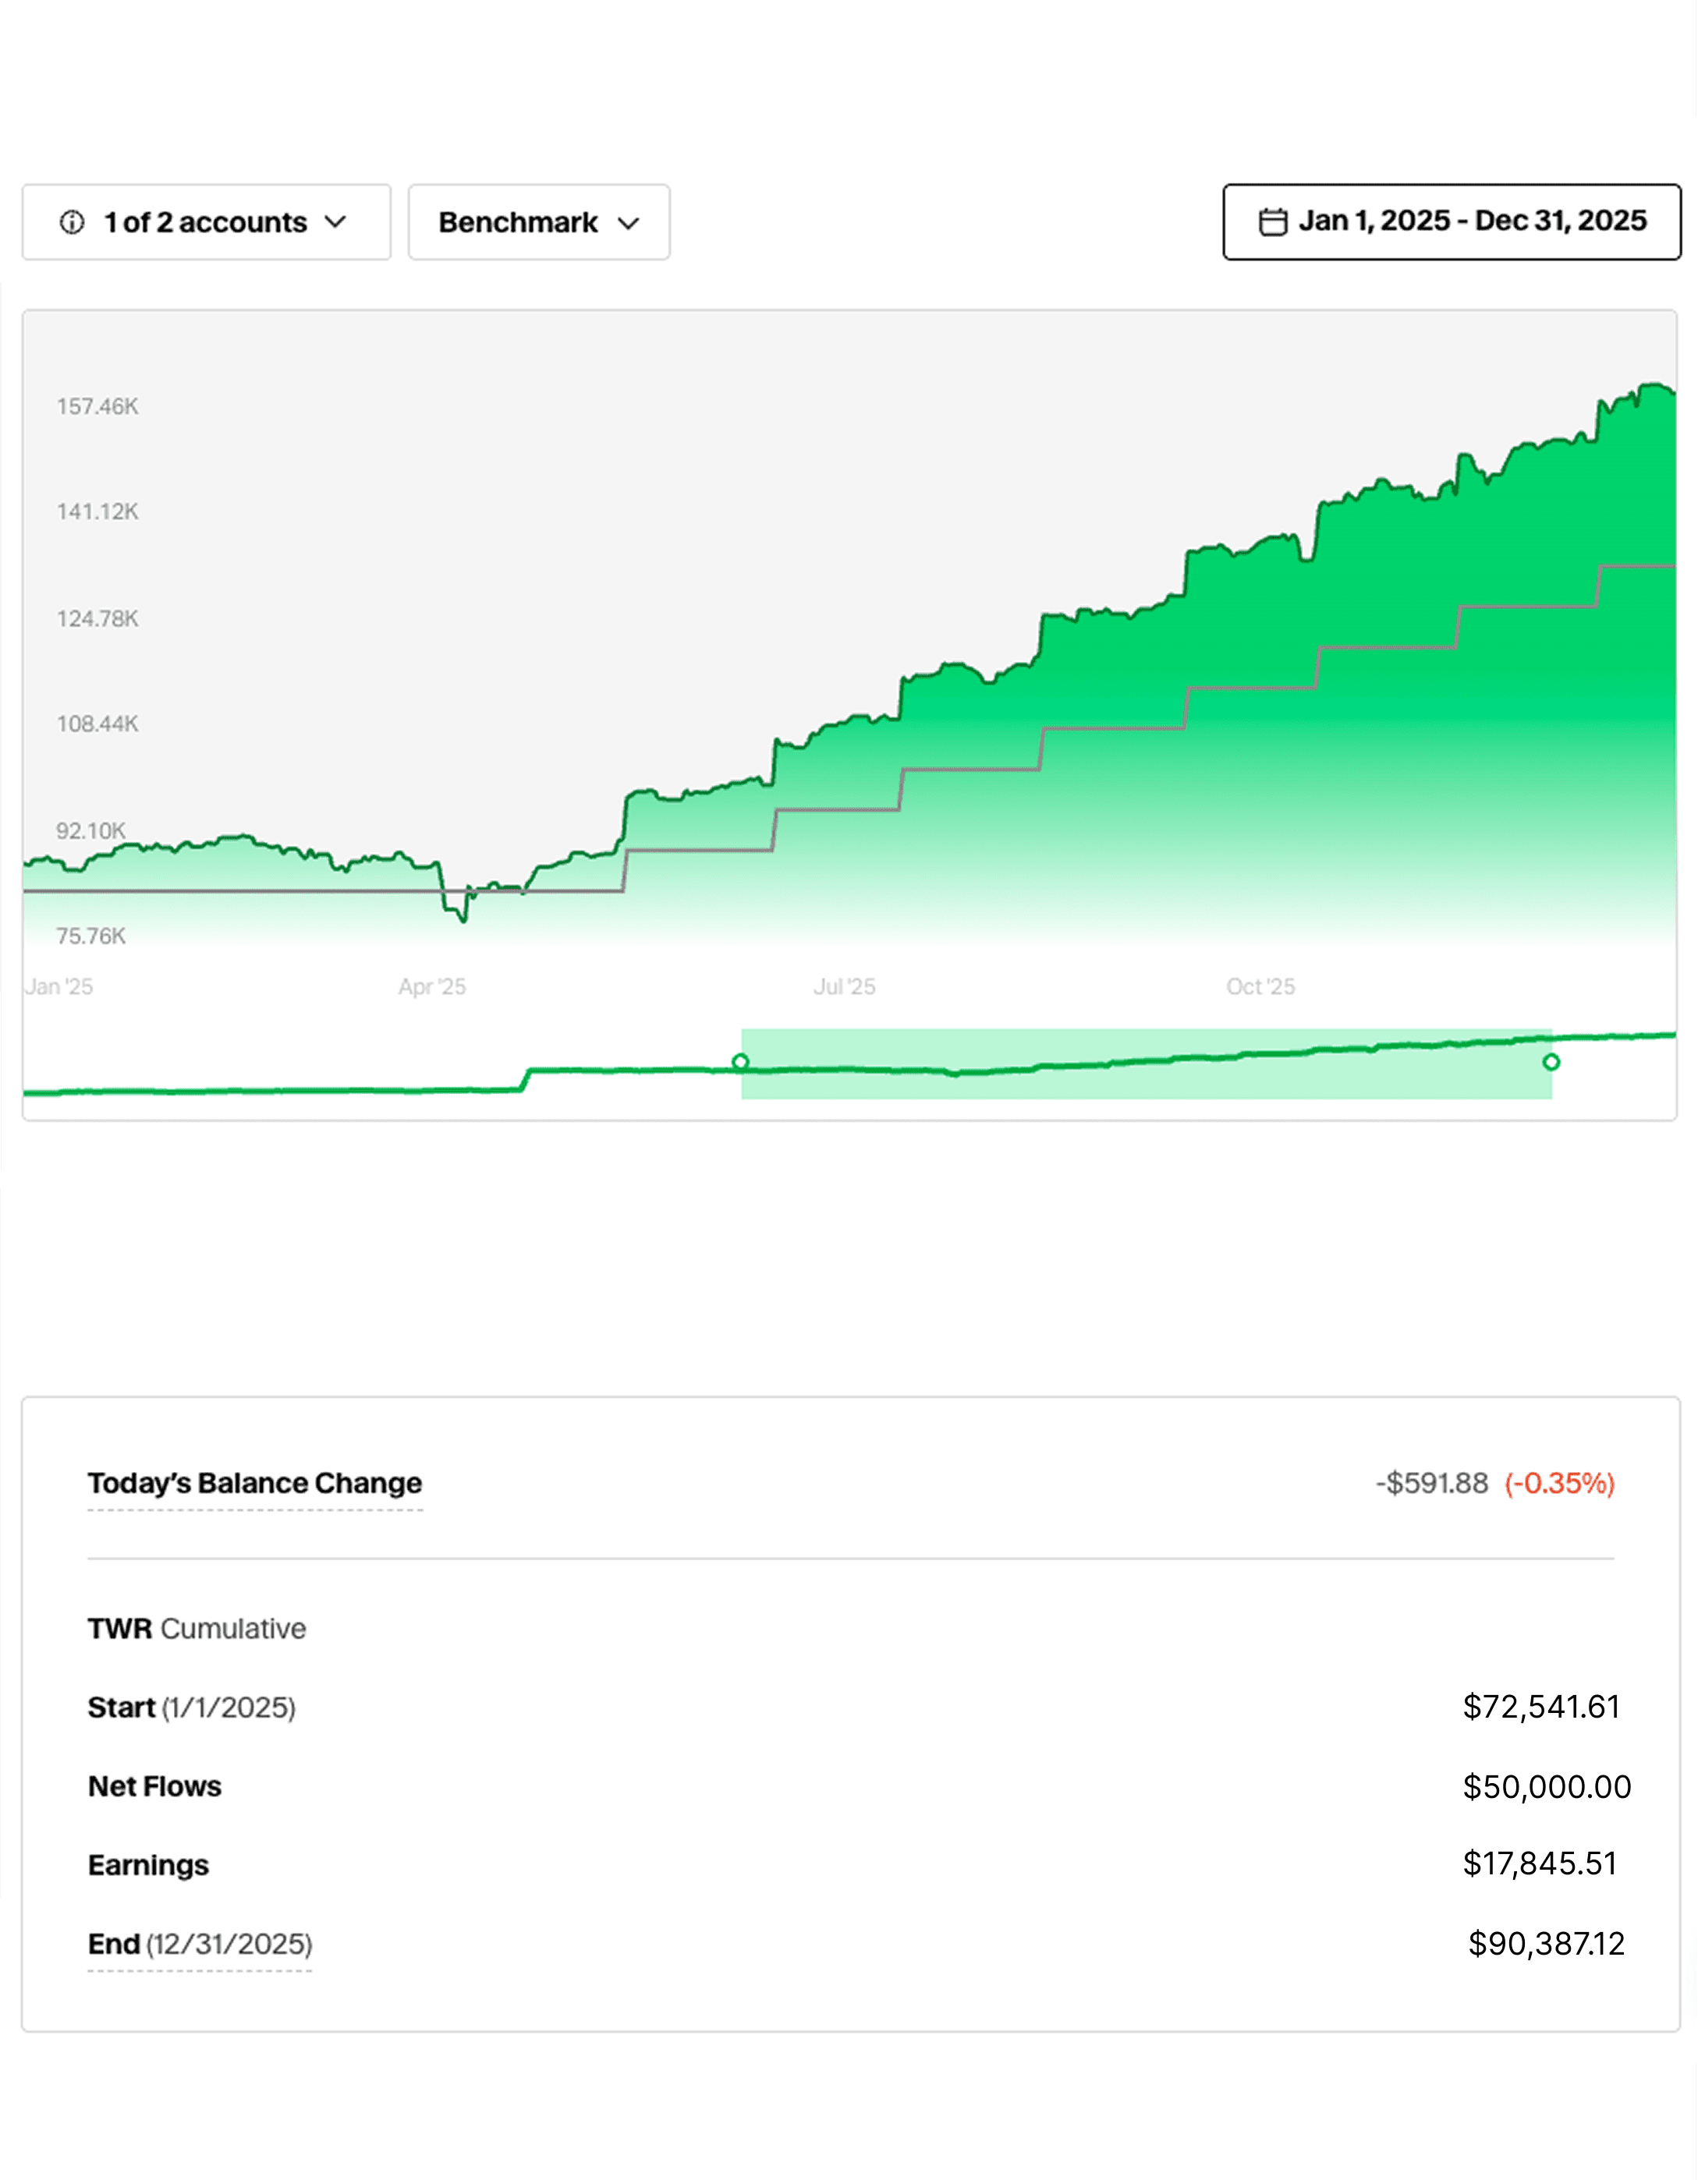Select the left handle on the timeline brush
This screenshot has width=1698, height=2180.
(741, 1061)
